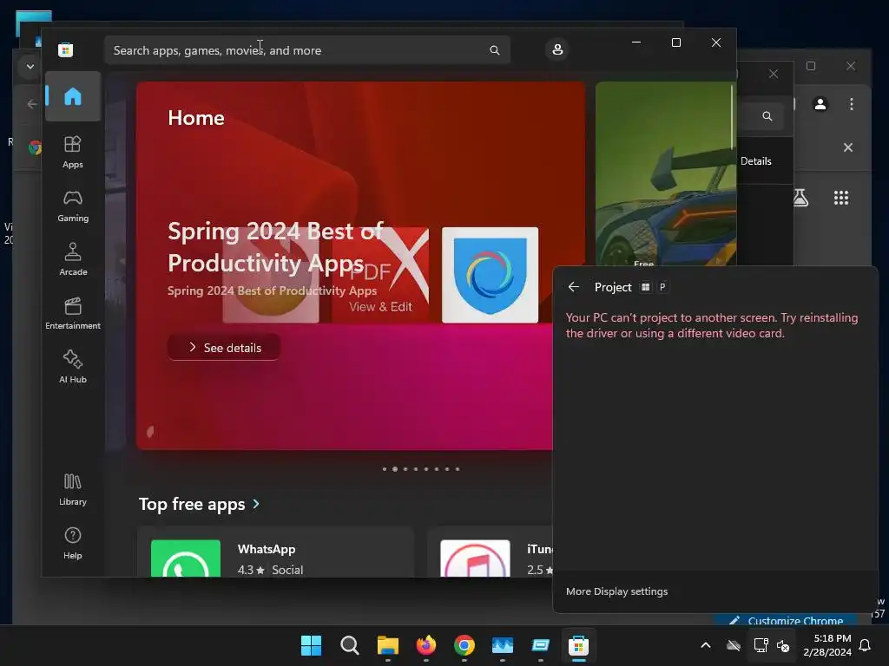Open Google apps grid in Chrome window
Image resolution: width=889 pixels, height=666 pixels.
point(840,198)
